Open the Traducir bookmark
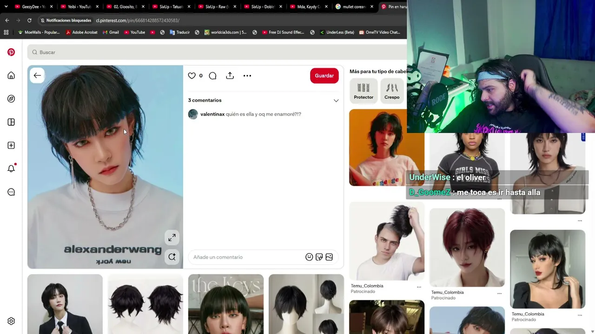The height and width of the screenshot is (334, 595). tap(180, 32)
